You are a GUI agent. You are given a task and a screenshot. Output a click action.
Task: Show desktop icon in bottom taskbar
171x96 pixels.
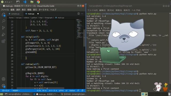pyautogui.click(x=2, y=94)
